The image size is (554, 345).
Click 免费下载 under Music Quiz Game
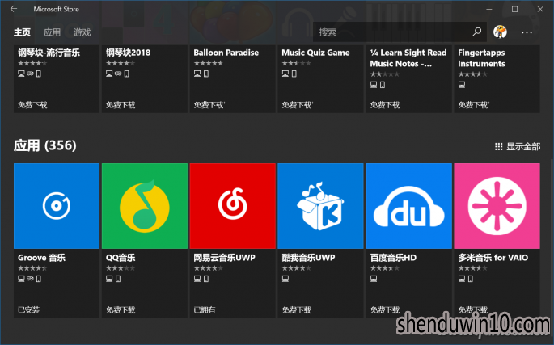pyautogui.click(x=297, y=105)
